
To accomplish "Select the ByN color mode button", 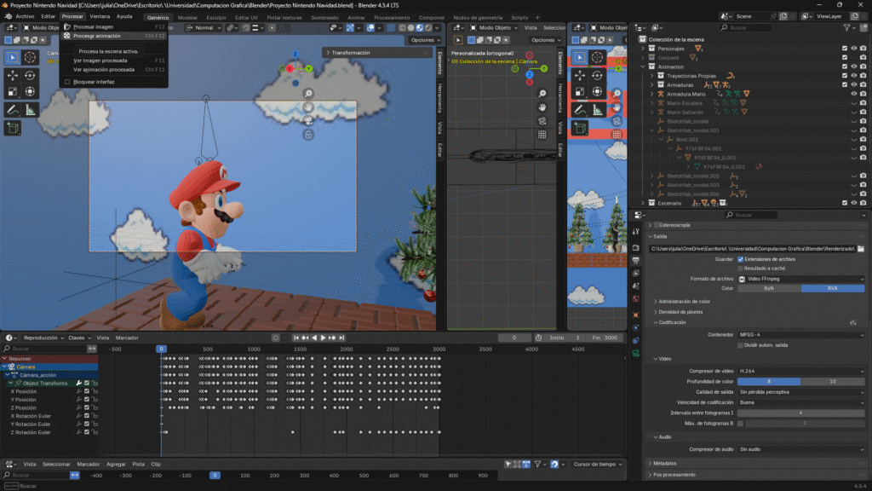I will 768,288.
